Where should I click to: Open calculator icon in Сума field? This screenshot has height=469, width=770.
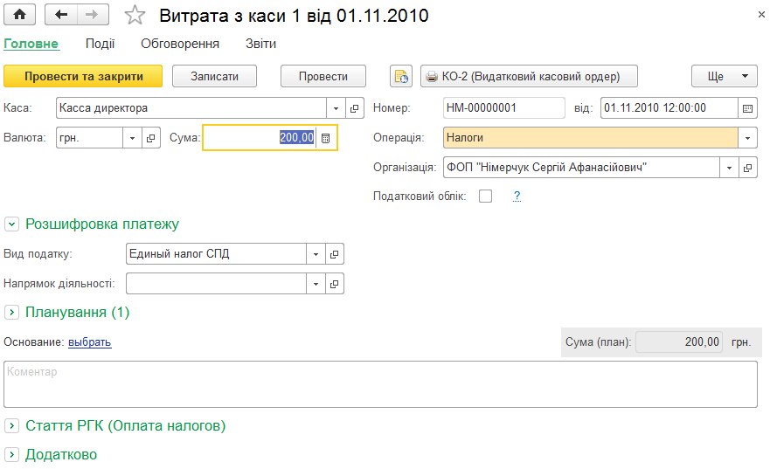325,138
